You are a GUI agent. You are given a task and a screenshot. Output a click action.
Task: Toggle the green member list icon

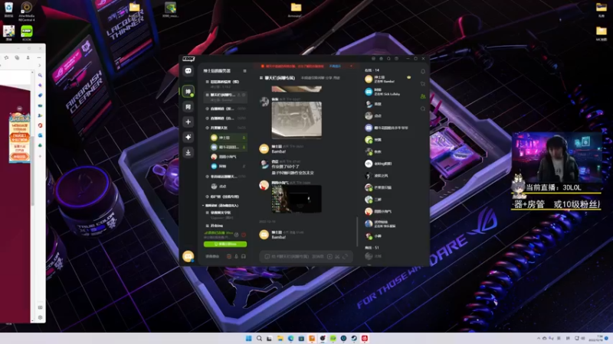[x=423, y=96]
